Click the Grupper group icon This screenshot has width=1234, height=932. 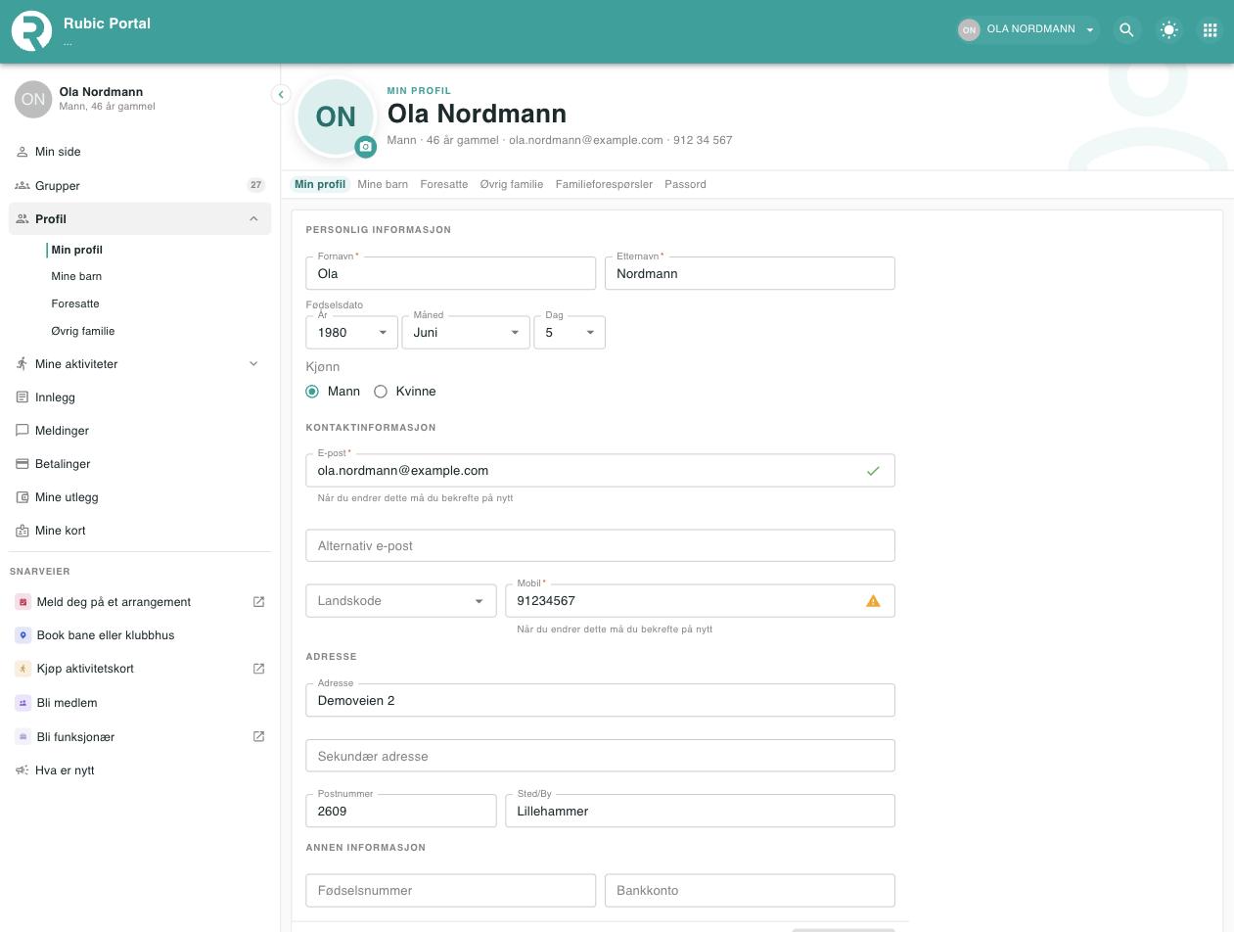tap(23, 185)
